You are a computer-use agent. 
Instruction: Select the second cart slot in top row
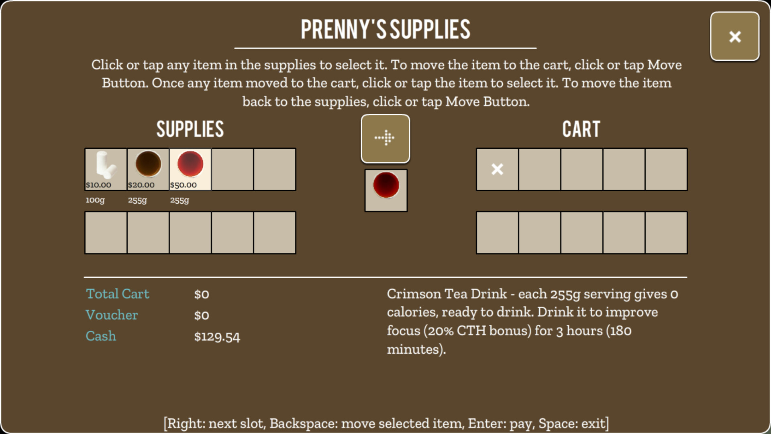[540, 169]
